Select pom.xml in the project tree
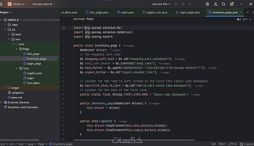254x146 pixels. tap(17, 97)
